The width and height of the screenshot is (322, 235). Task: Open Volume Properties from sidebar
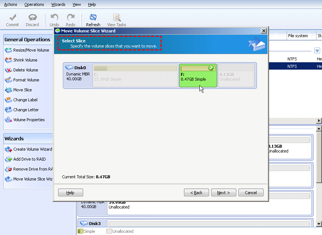[x=25, y=120]
